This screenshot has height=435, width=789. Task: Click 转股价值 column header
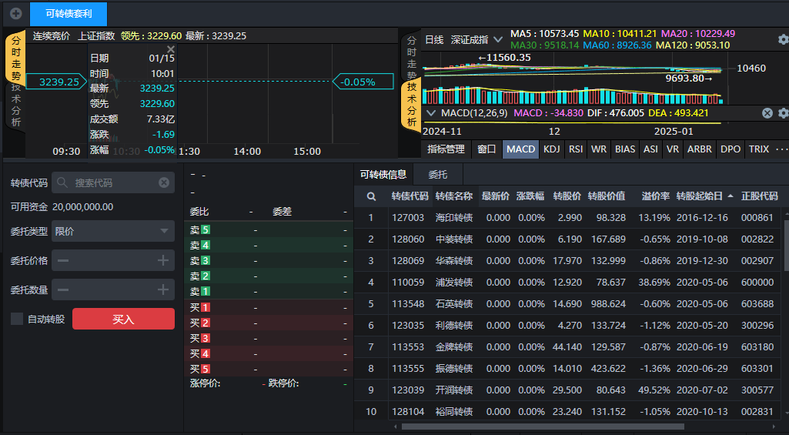point(607,196)
